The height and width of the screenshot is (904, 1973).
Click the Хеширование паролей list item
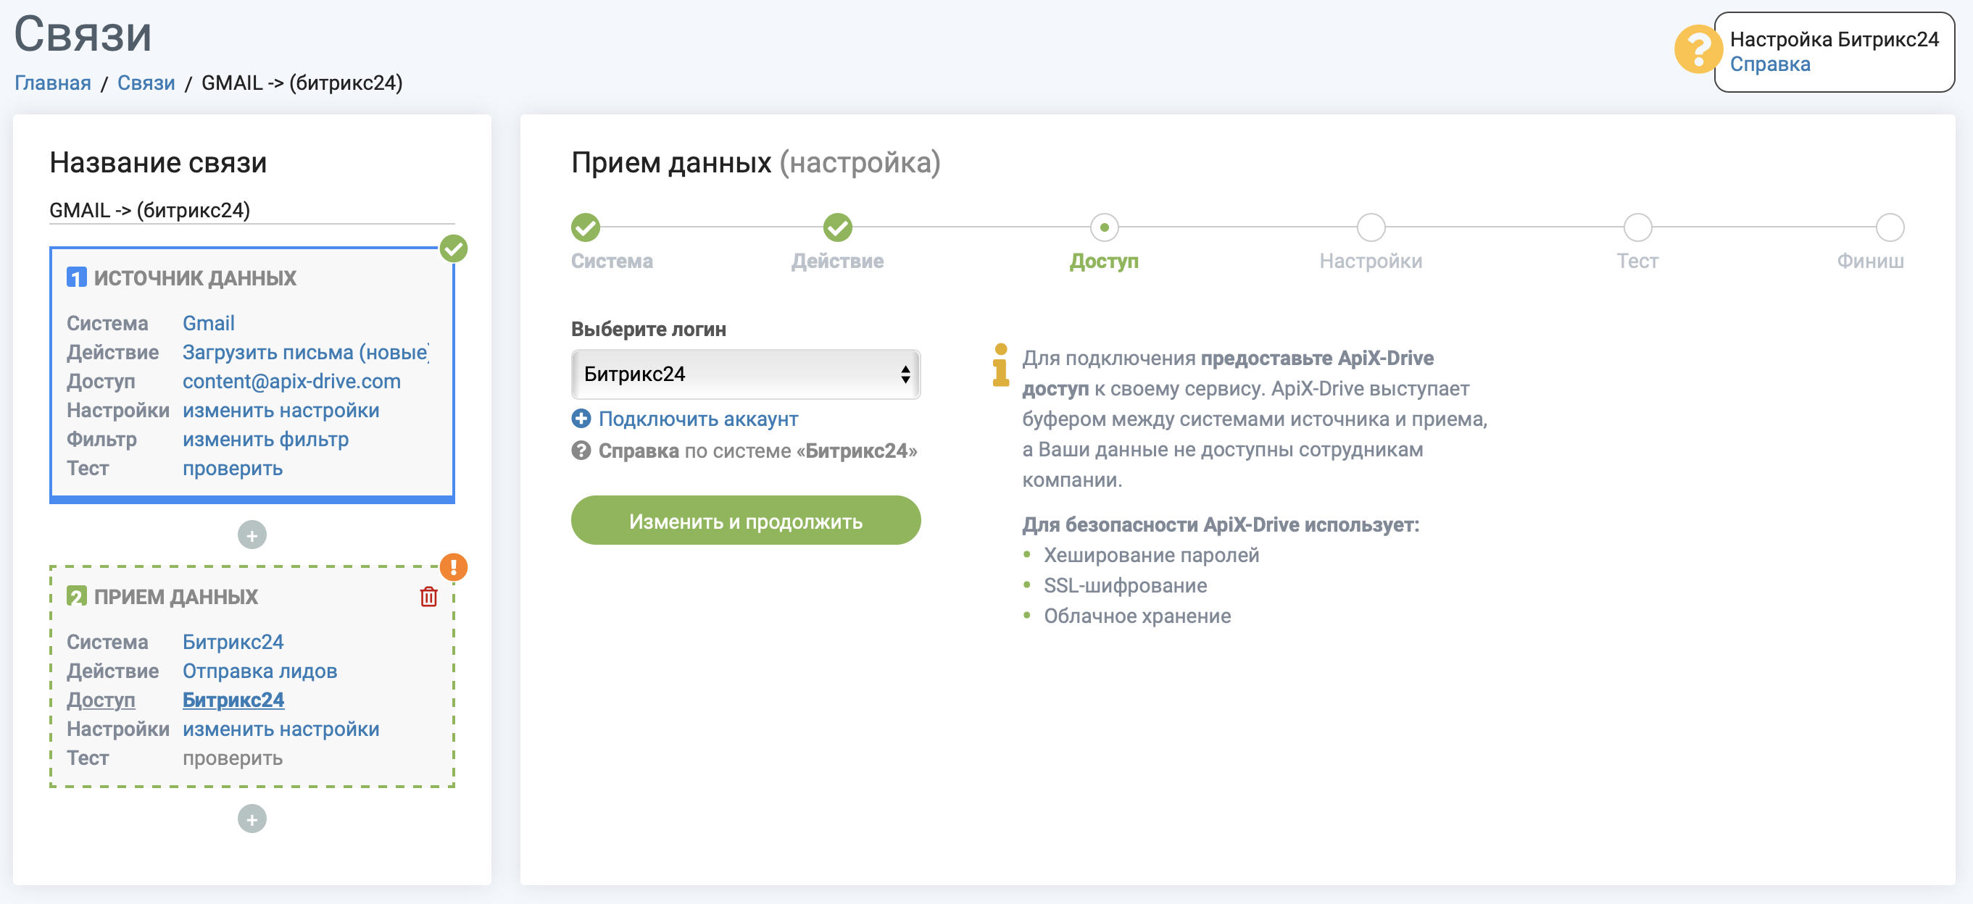[x=1150, y=555]
